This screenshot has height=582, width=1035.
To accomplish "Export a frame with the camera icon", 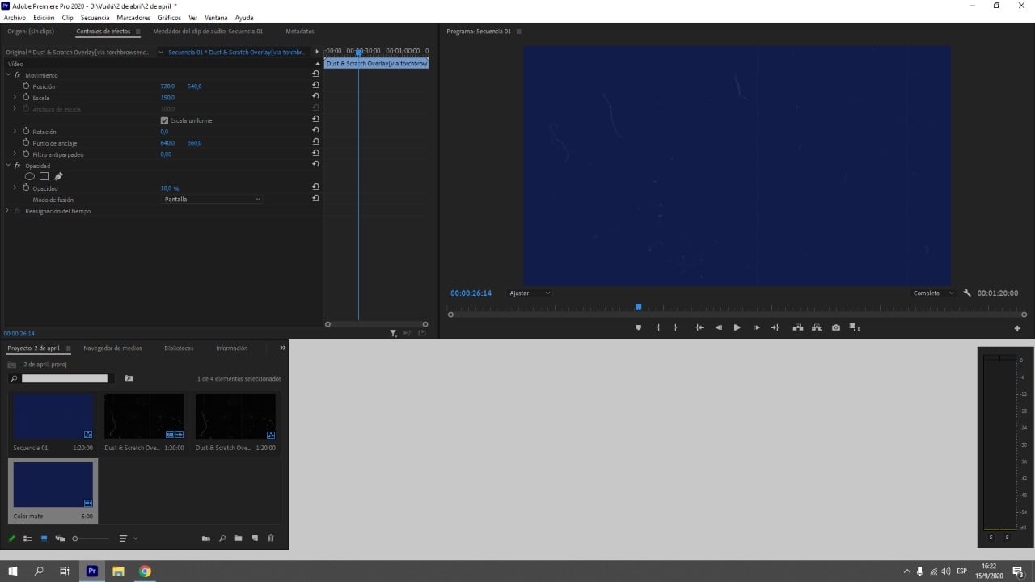I will pos(836,327).
